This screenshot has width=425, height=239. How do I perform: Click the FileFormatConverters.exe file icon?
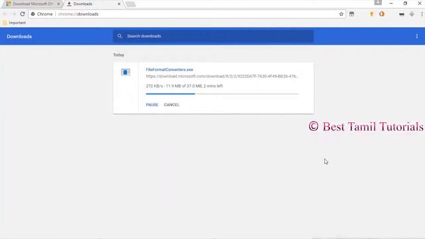pyautogui.click(x=126, y=72)
